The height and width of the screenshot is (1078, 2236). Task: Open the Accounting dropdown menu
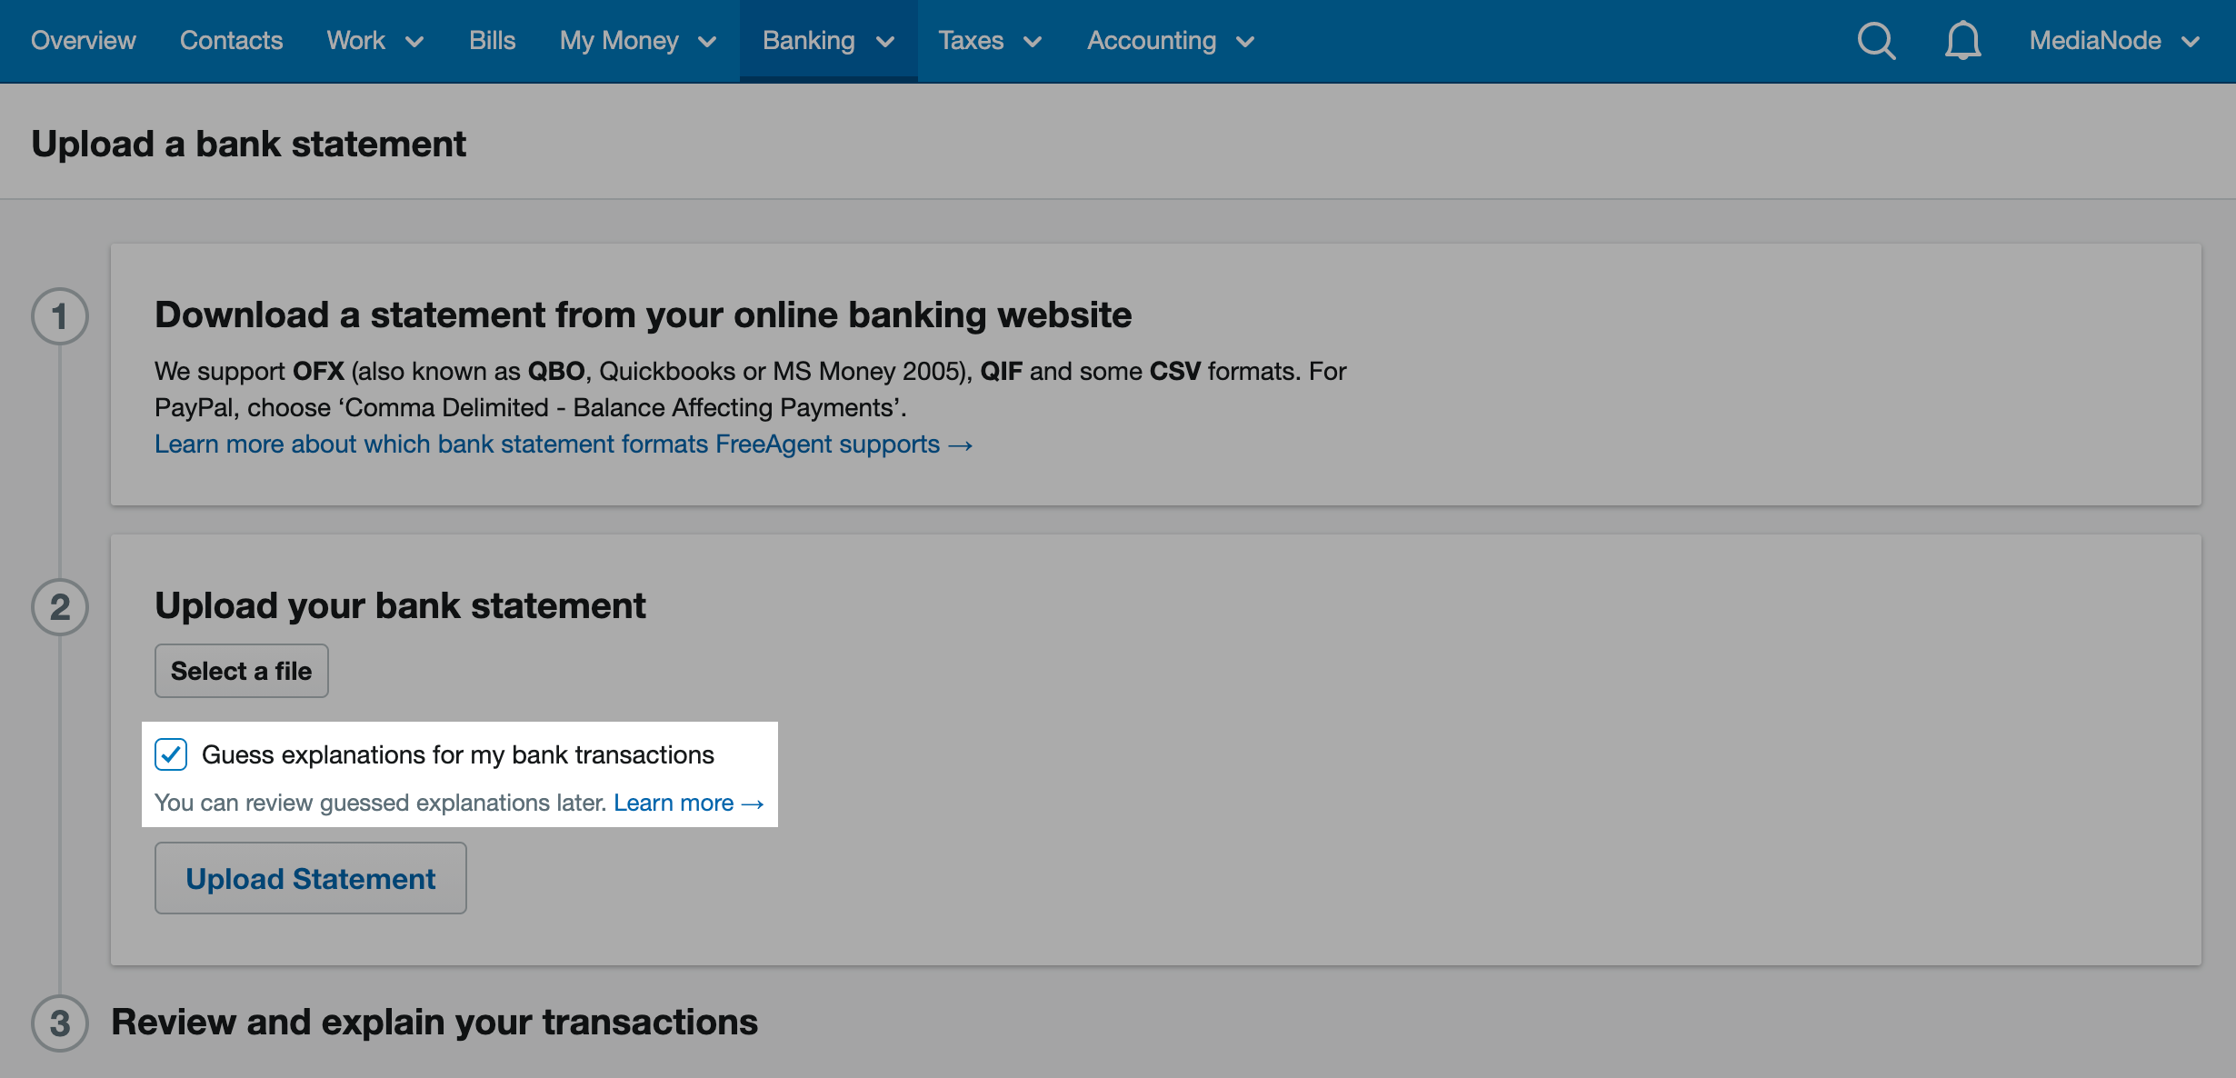tap(1169, 40)
